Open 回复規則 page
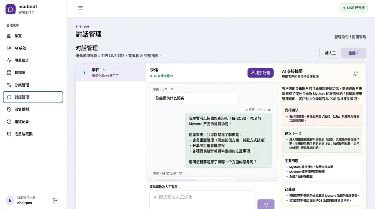This screenshot has height=209, width=375. [33, 109]
